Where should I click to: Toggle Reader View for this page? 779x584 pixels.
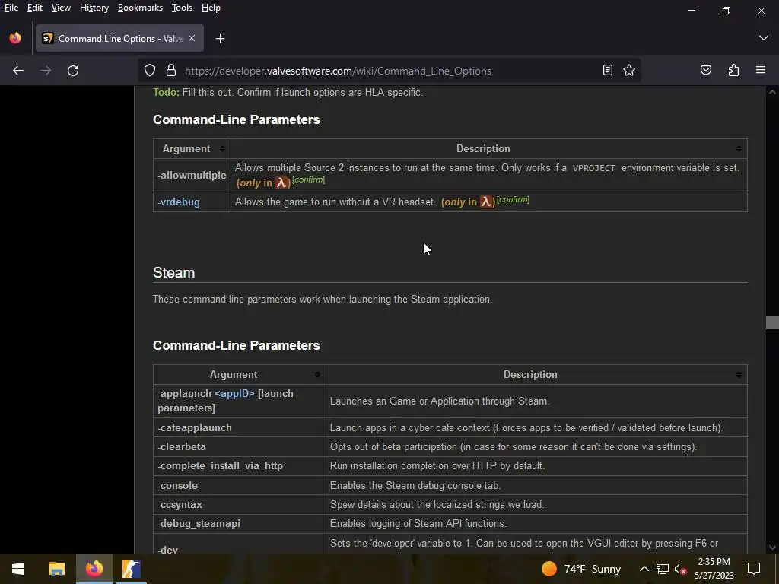[608, 71]
